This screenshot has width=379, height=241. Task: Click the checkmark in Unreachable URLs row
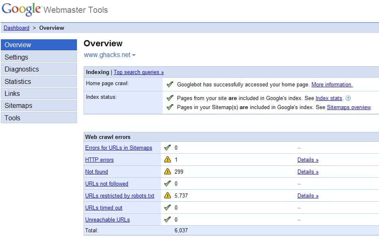168,220
